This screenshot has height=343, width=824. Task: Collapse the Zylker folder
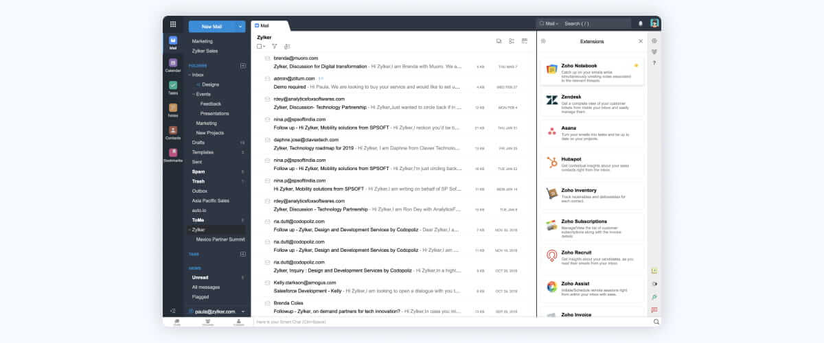click(x=189, y=230)
